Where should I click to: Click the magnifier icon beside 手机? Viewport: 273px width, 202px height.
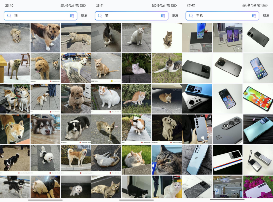coord(191,16)
